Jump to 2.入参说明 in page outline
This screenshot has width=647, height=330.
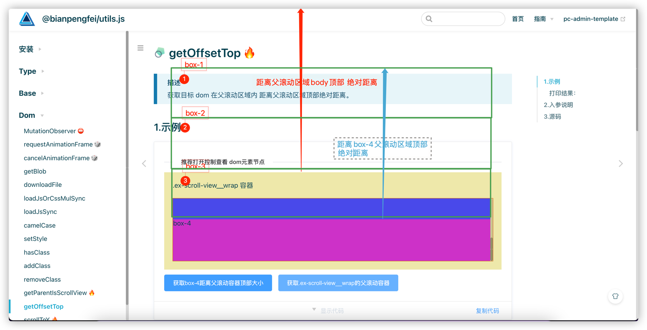pos(558,105)
